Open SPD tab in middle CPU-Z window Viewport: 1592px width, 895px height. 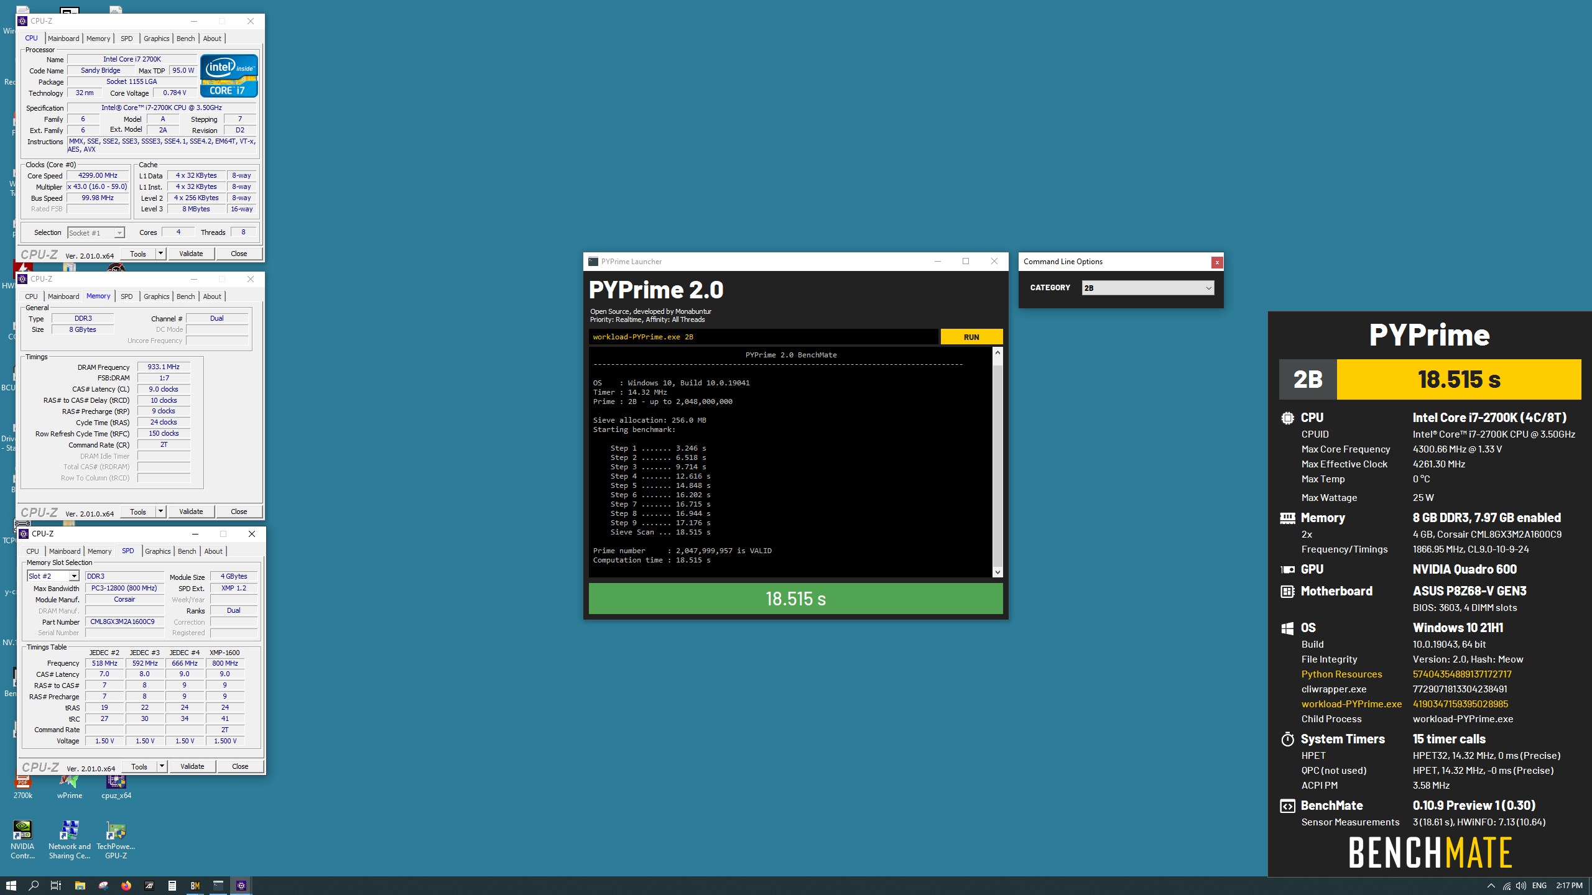coord(126,296)
